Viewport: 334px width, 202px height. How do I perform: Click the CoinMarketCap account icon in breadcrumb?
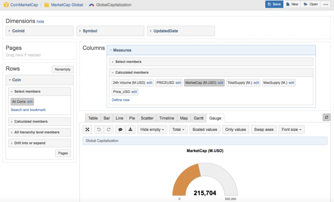click(6, 5)
